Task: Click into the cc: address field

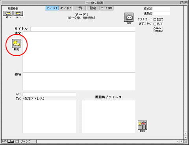Action: pyautogui.click(x=49, y=94)
